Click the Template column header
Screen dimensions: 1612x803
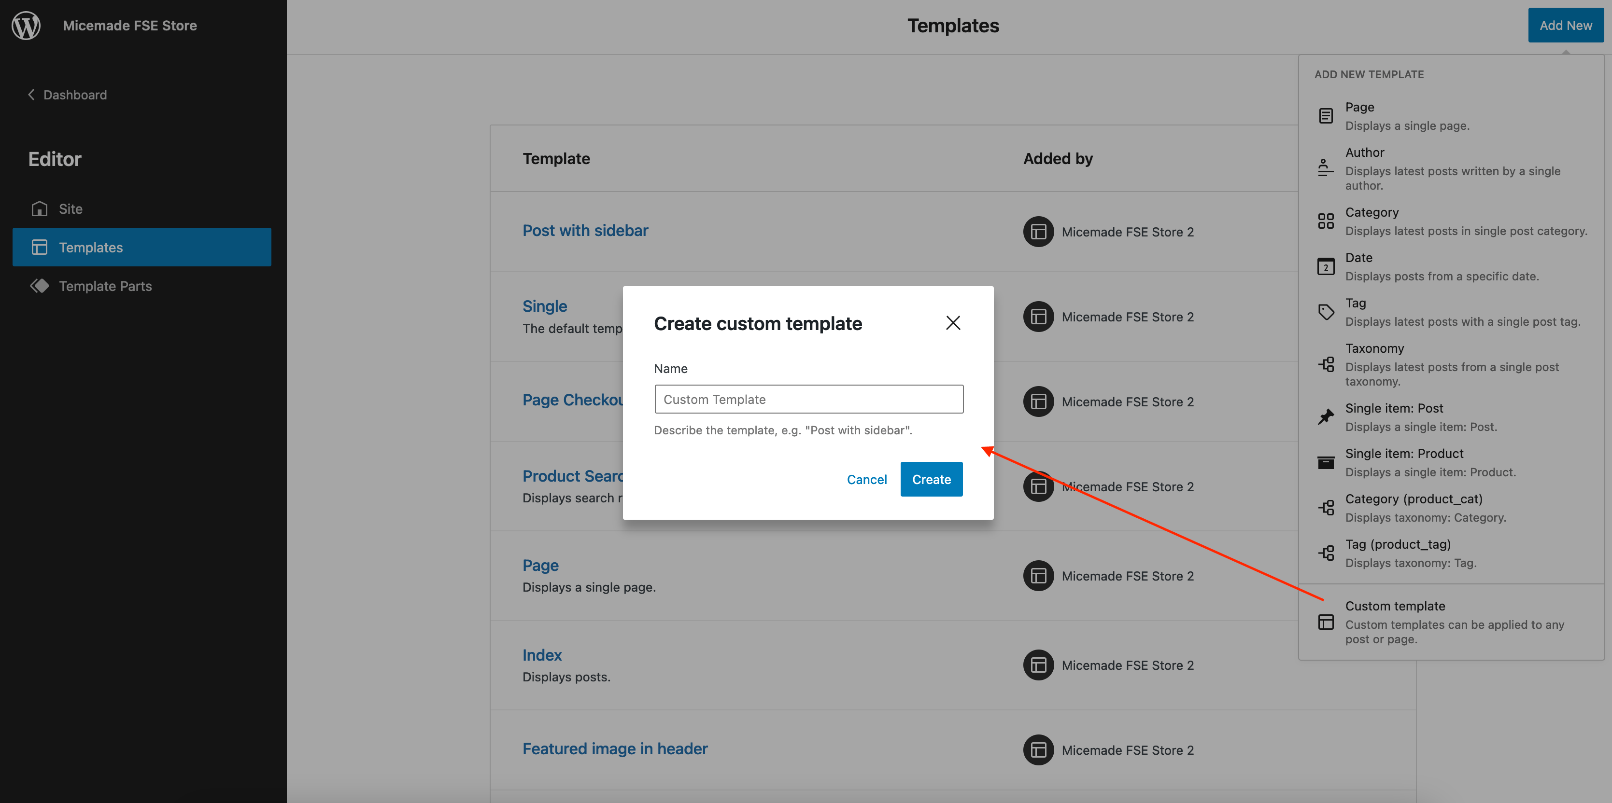click(x=556, y=158)
